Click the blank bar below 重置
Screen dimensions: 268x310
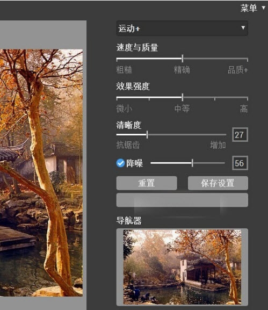(x=182, y=200)
